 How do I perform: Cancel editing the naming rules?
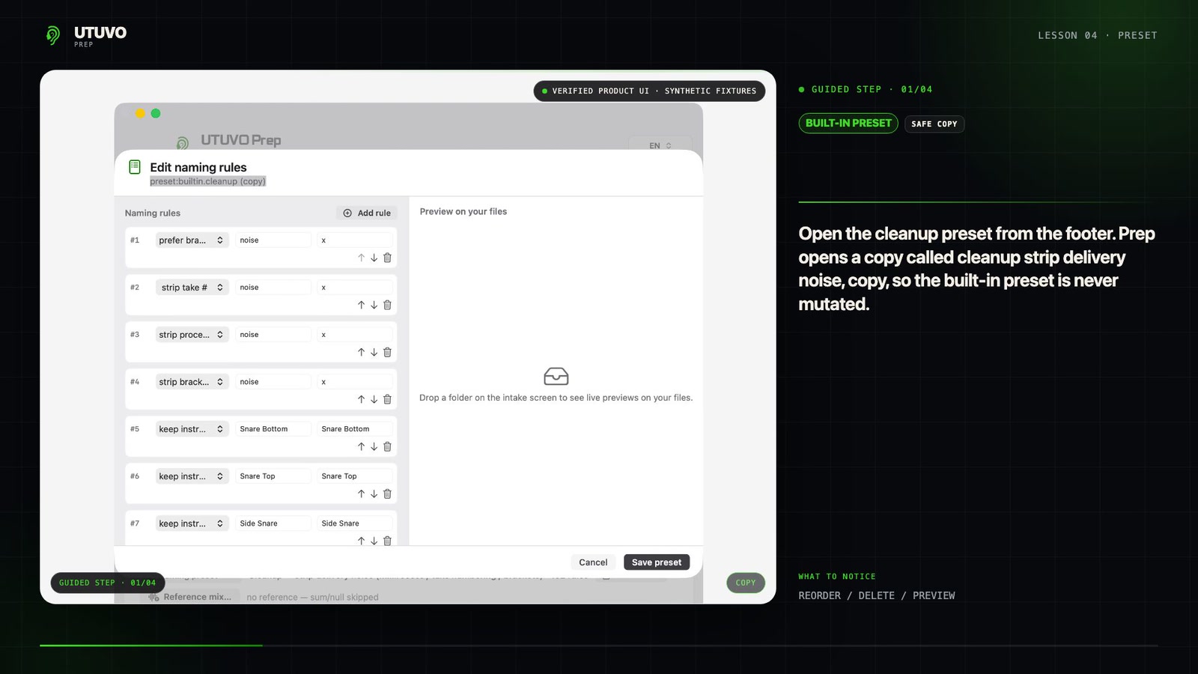[x=593, y=562]
